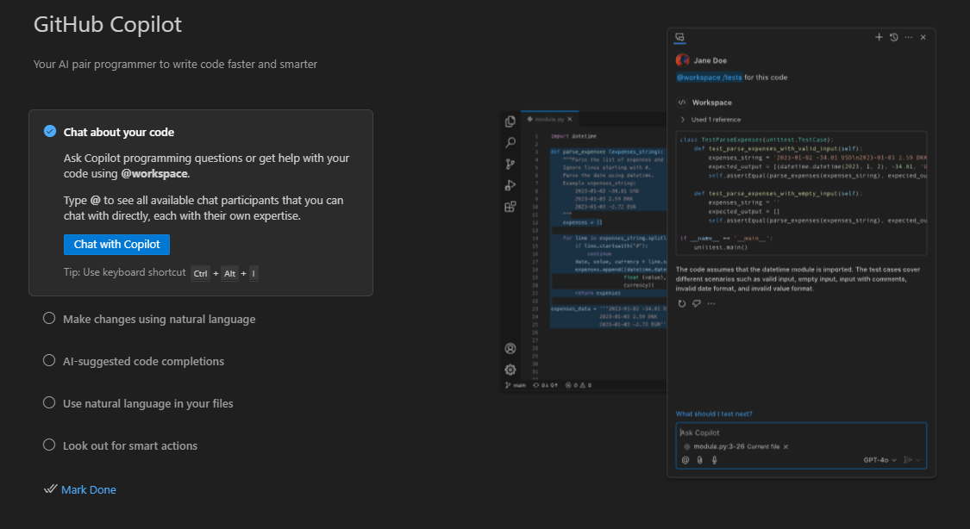
Task: Click the microphone voice input icon
Action: coord(714,460)
